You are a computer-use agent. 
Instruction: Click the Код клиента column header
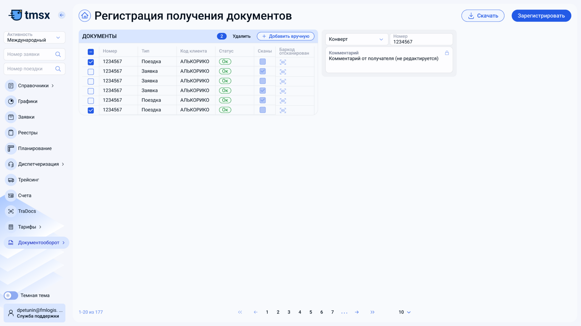(194, 51)
